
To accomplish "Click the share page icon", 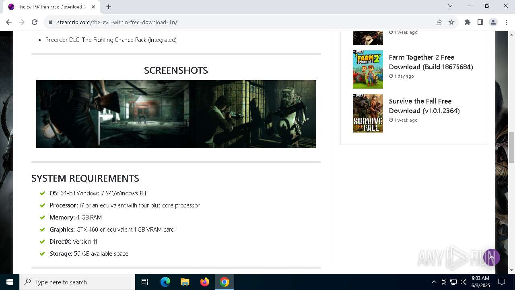I will [439, 22].
